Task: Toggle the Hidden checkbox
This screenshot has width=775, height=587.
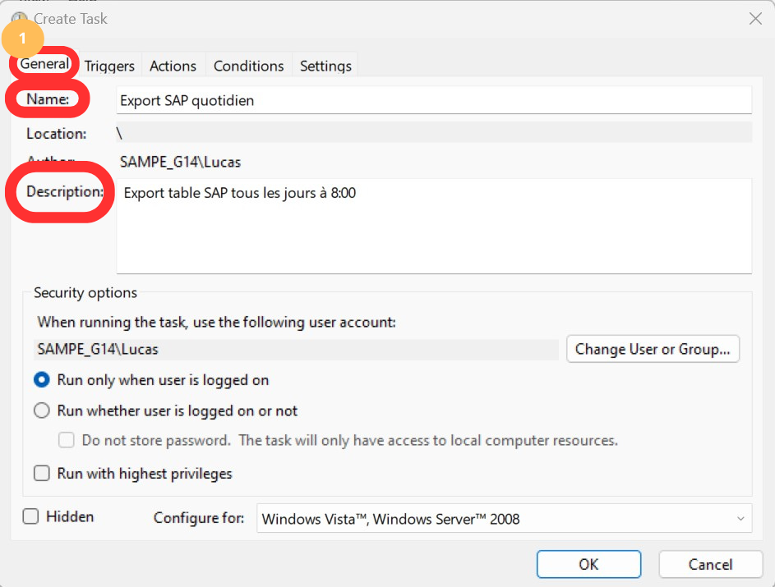Action: pyautogui.click(x=30, y=517)
